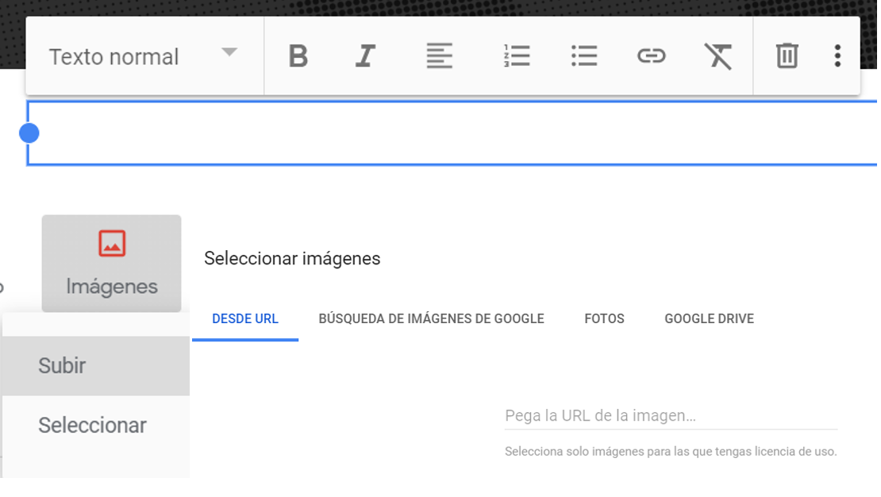Switch to the FOTOS tab

tap(604, 319)
